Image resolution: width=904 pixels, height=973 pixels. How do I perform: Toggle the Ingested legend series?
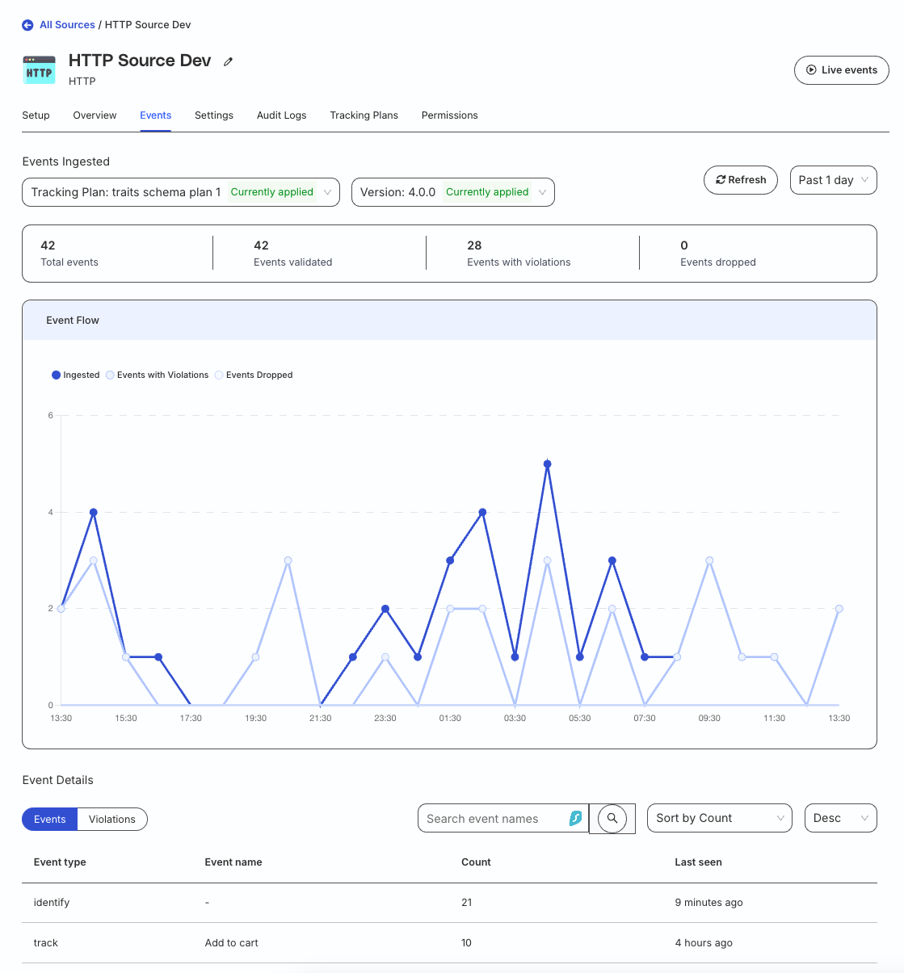[x=76, y=375]
